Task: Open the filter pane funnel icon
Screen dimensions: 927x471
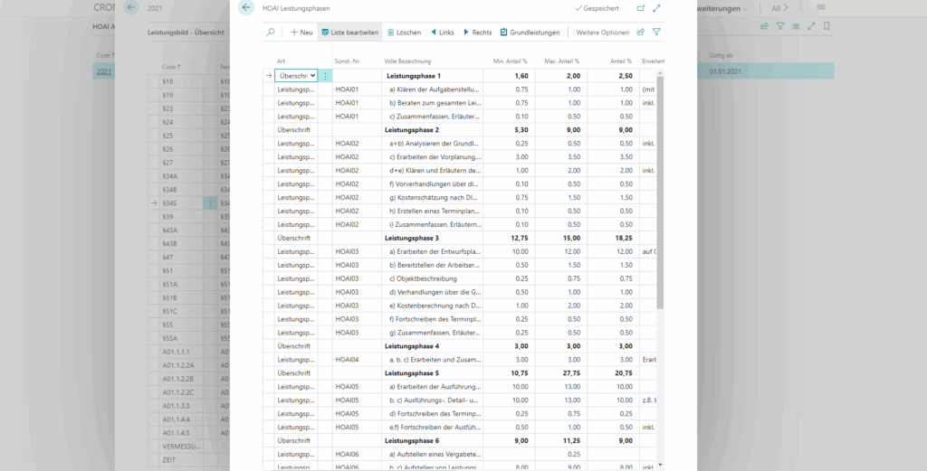Action: [x=657, y=33]
